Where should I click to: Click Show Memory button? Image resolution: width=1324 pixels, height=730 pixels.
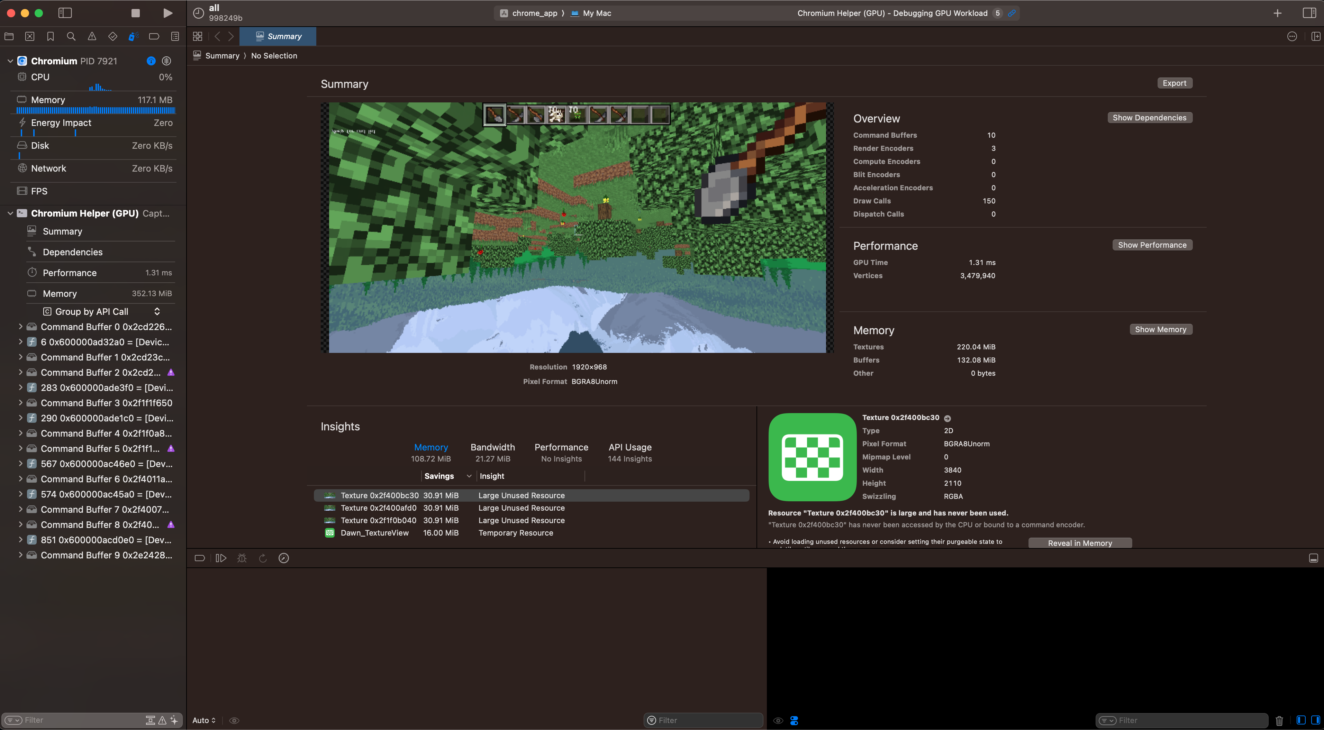click(1161, 330)
